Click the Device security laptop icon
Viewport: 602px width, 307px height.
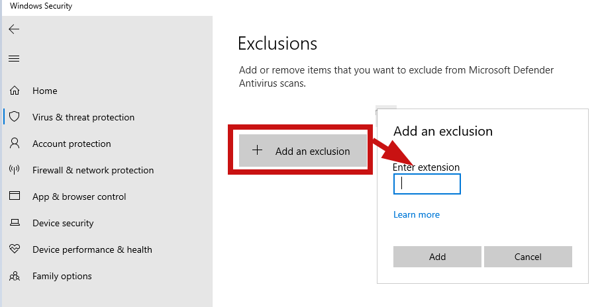14,223
